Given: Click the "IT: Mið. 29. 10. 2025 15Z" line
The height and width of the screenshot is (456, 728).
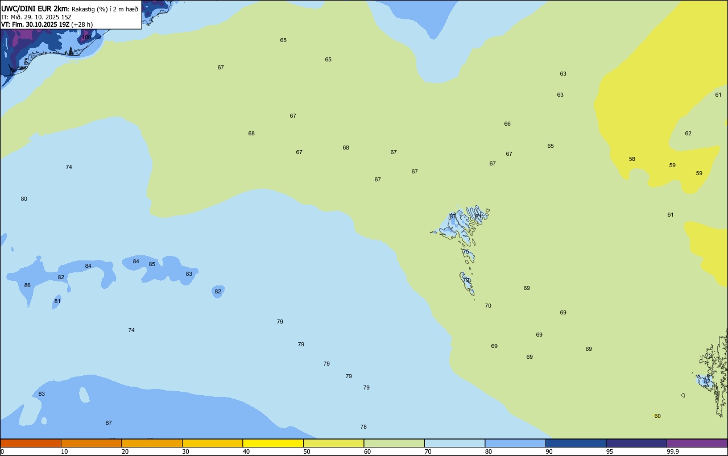Looking at the screenshot, I should point(36,17).
